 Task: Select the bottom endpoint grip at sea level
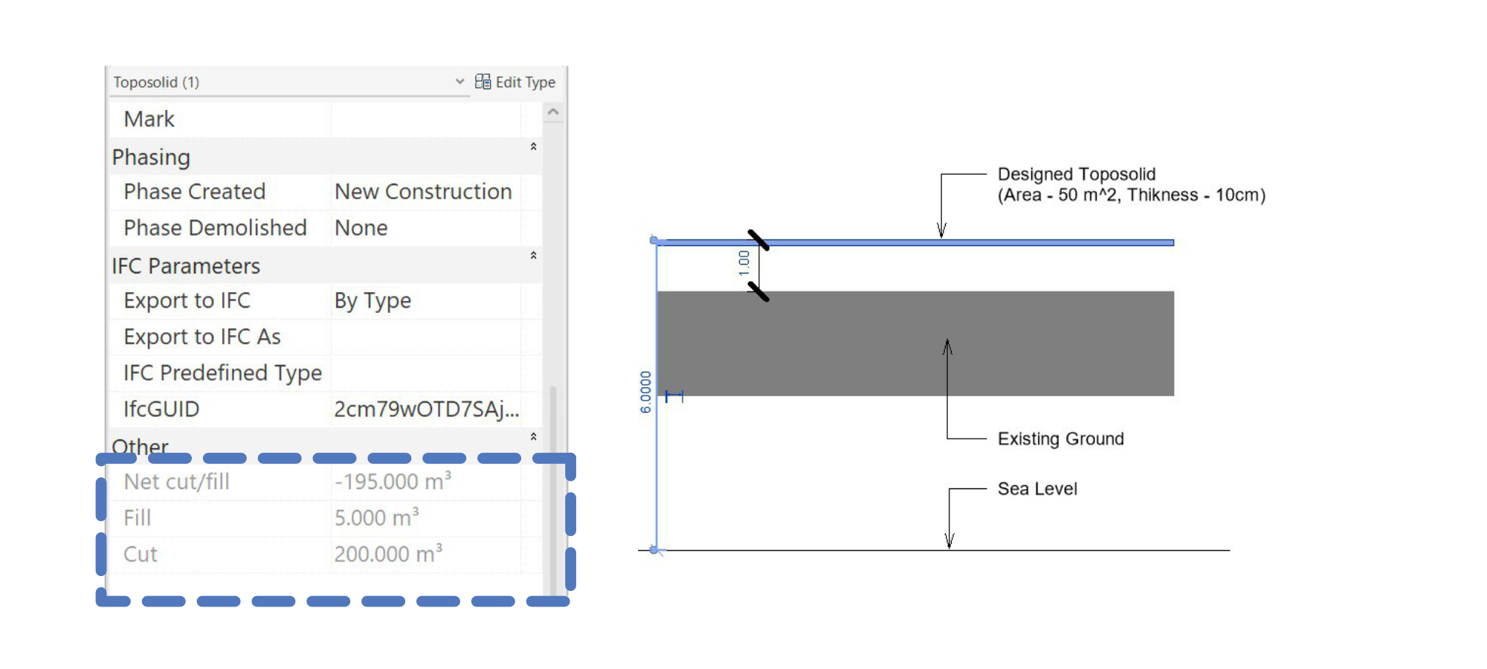click(x=654, y=550)
